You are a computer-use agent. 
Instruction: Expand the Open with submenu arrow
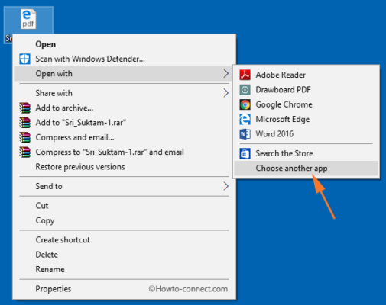tap(225, 74)
